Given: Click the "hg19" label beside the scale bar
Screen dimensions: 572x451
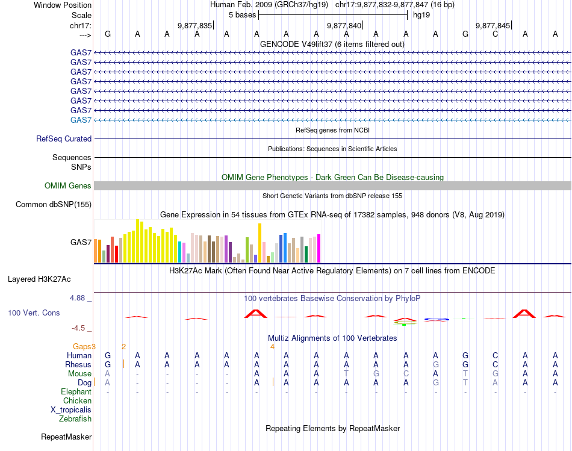Looking at the screenshot, I should 421,15.
